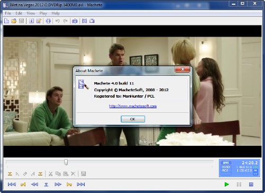
Task: Open a file with the folder icon
Action: [x=14, y=21]
